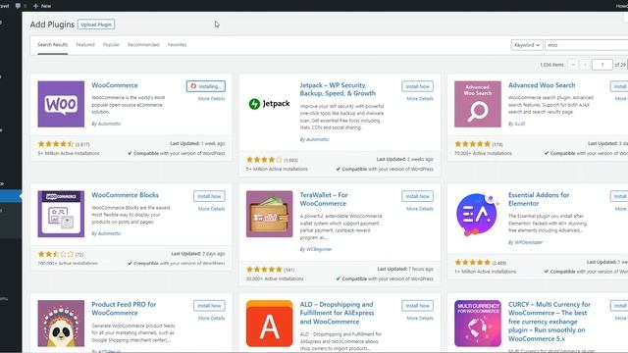Click the Jetpack star rating

[264, 160]
